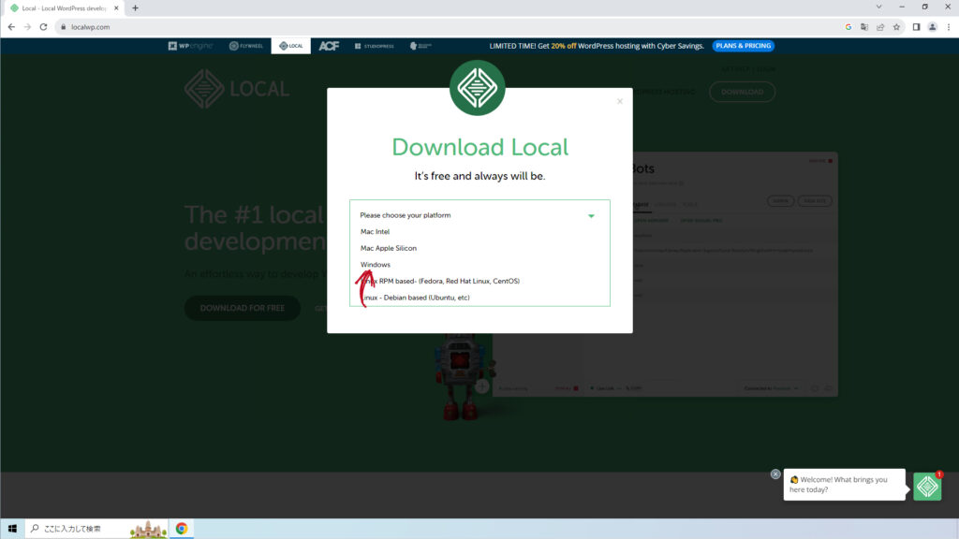Click the LOCAL logo in page header

tap(237, 89)
